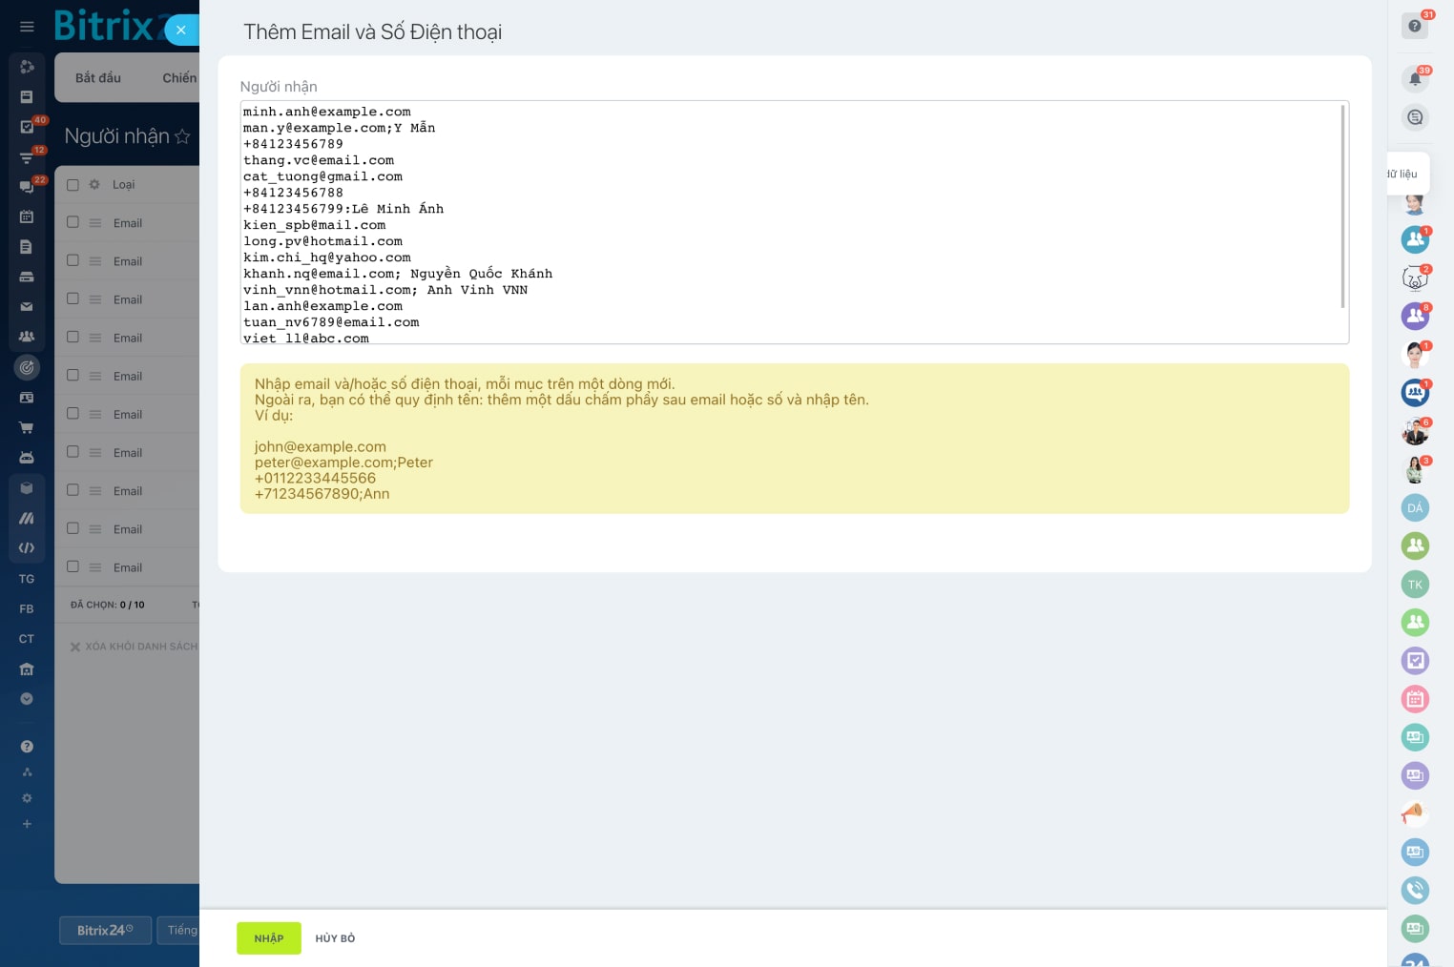Screen dimensions: 1454x967
Task: Tick the last Email row checkbox
Action: coord(73,566)
